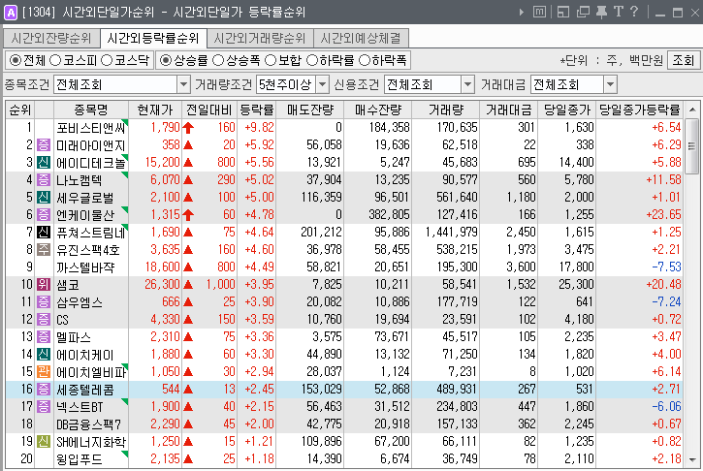Viewport: 703px width, 471px height.
Task: Click the 증 badge on 미래아이앤지 row
Action: 43,144
